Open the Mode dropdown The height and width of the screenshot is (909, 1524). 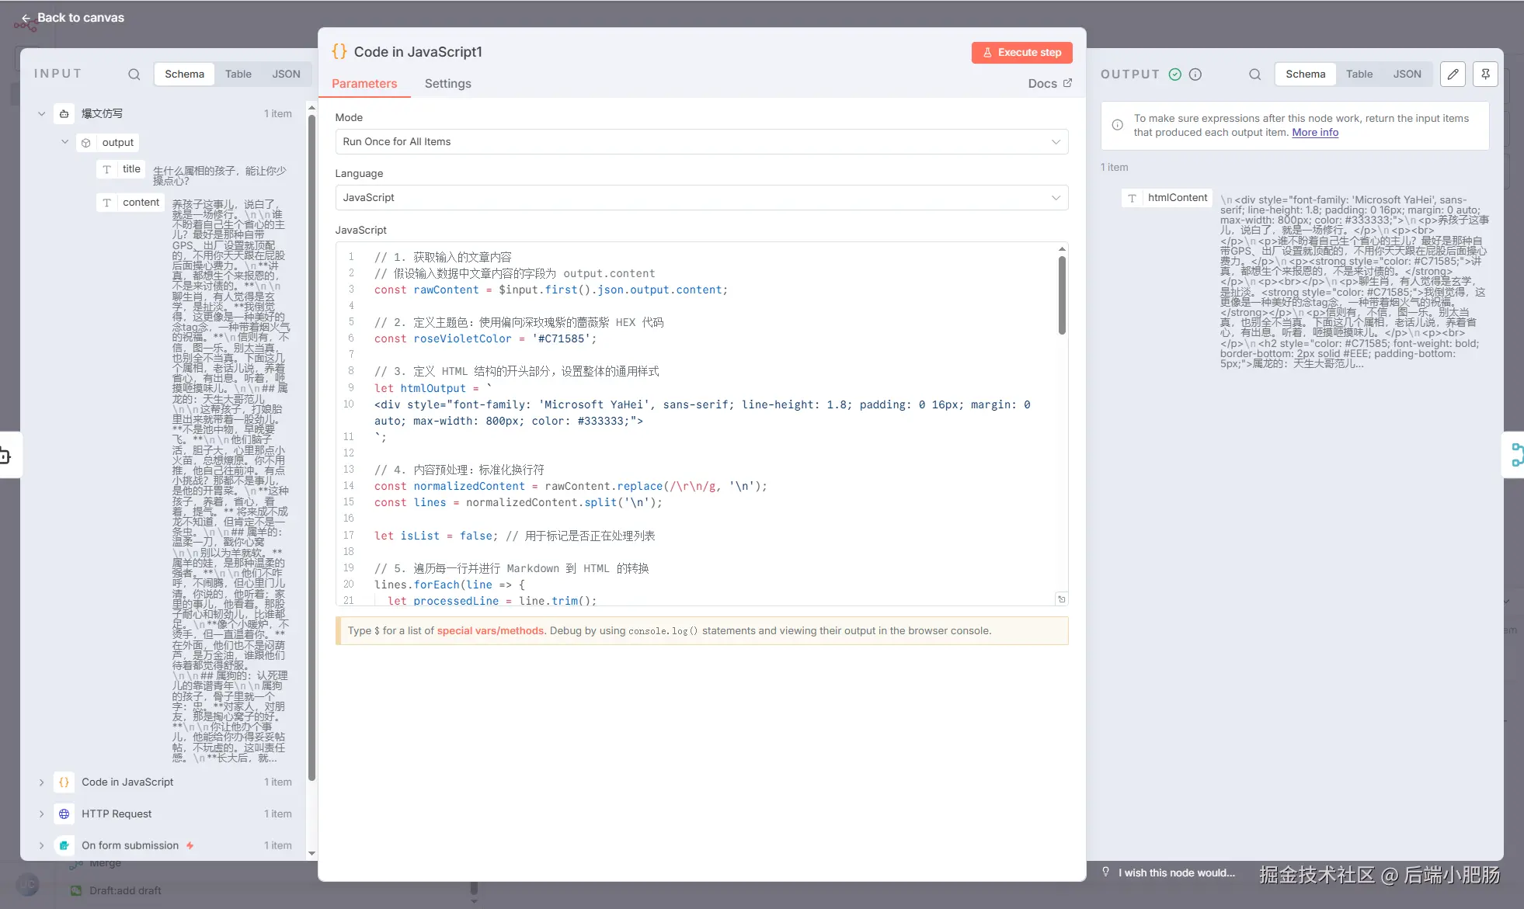701,141
